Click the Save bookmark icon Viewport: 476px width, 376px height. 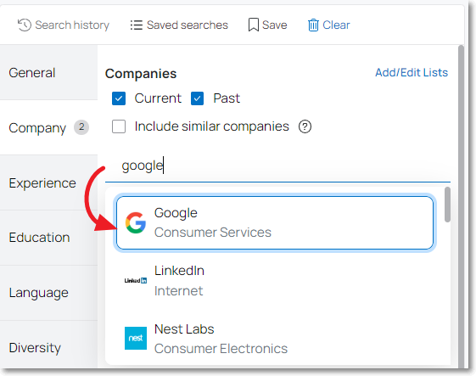click(253, 25)
